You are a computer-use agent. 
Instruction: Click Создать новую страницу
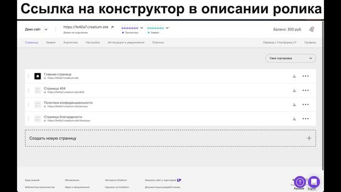coord(170,138)
